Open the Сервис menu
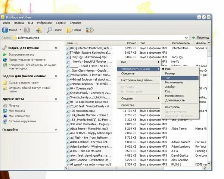The height and width of the screenshot is (179, 224). tap(61, 23)
